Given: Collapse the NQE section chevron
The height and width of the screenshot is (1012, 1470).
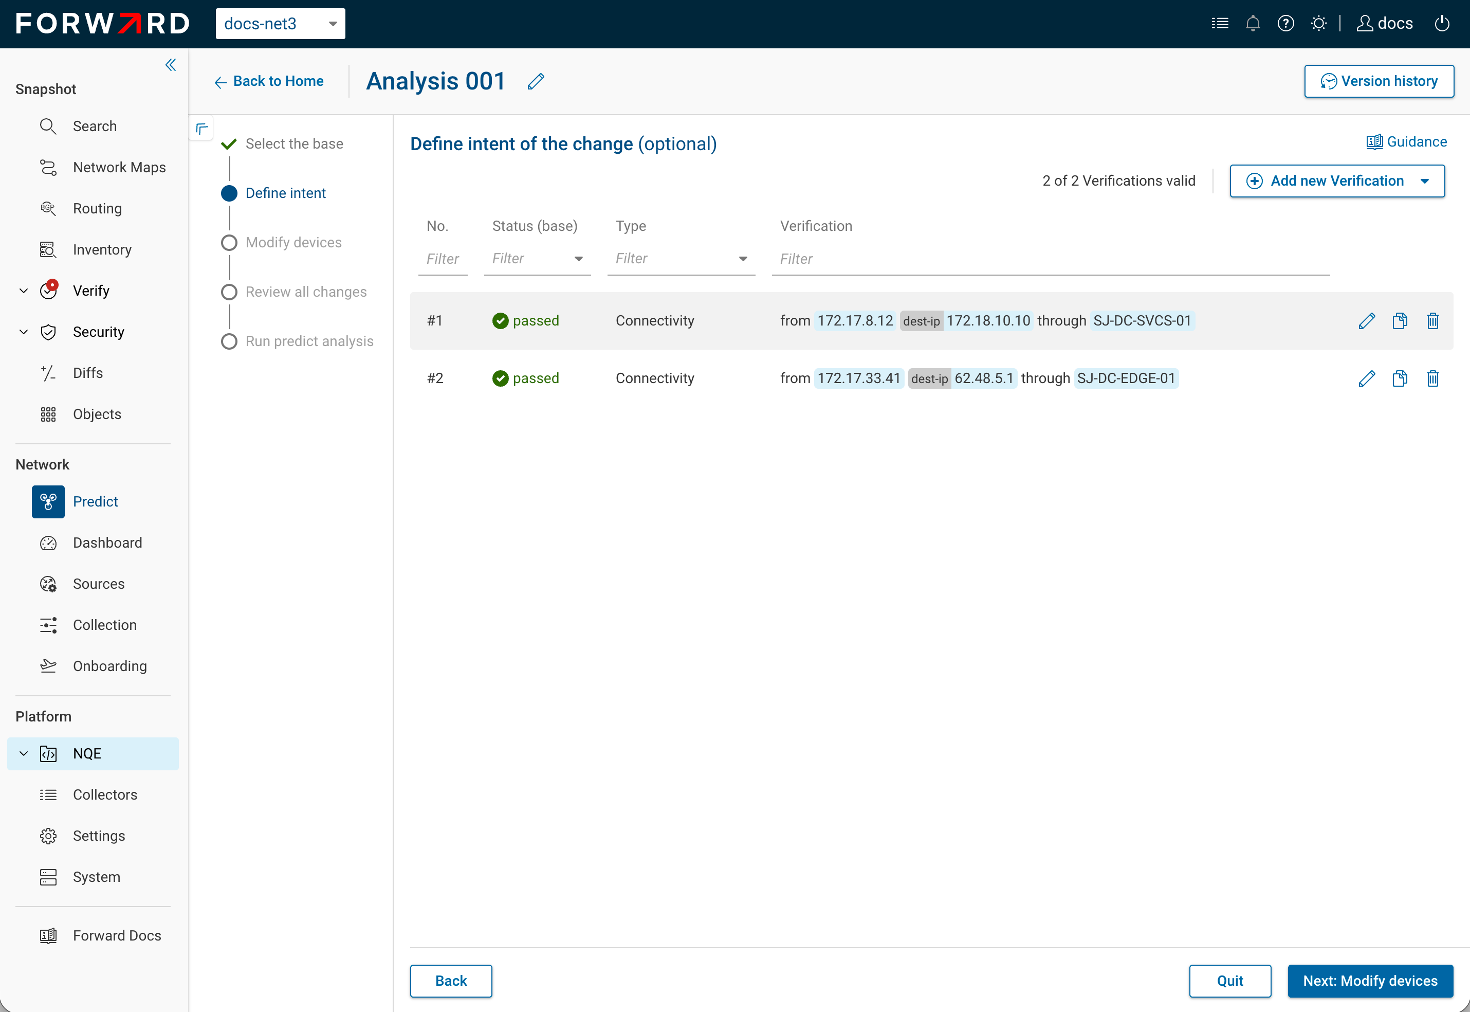Looking at the screenshot, I should click(x=24, y=753).
